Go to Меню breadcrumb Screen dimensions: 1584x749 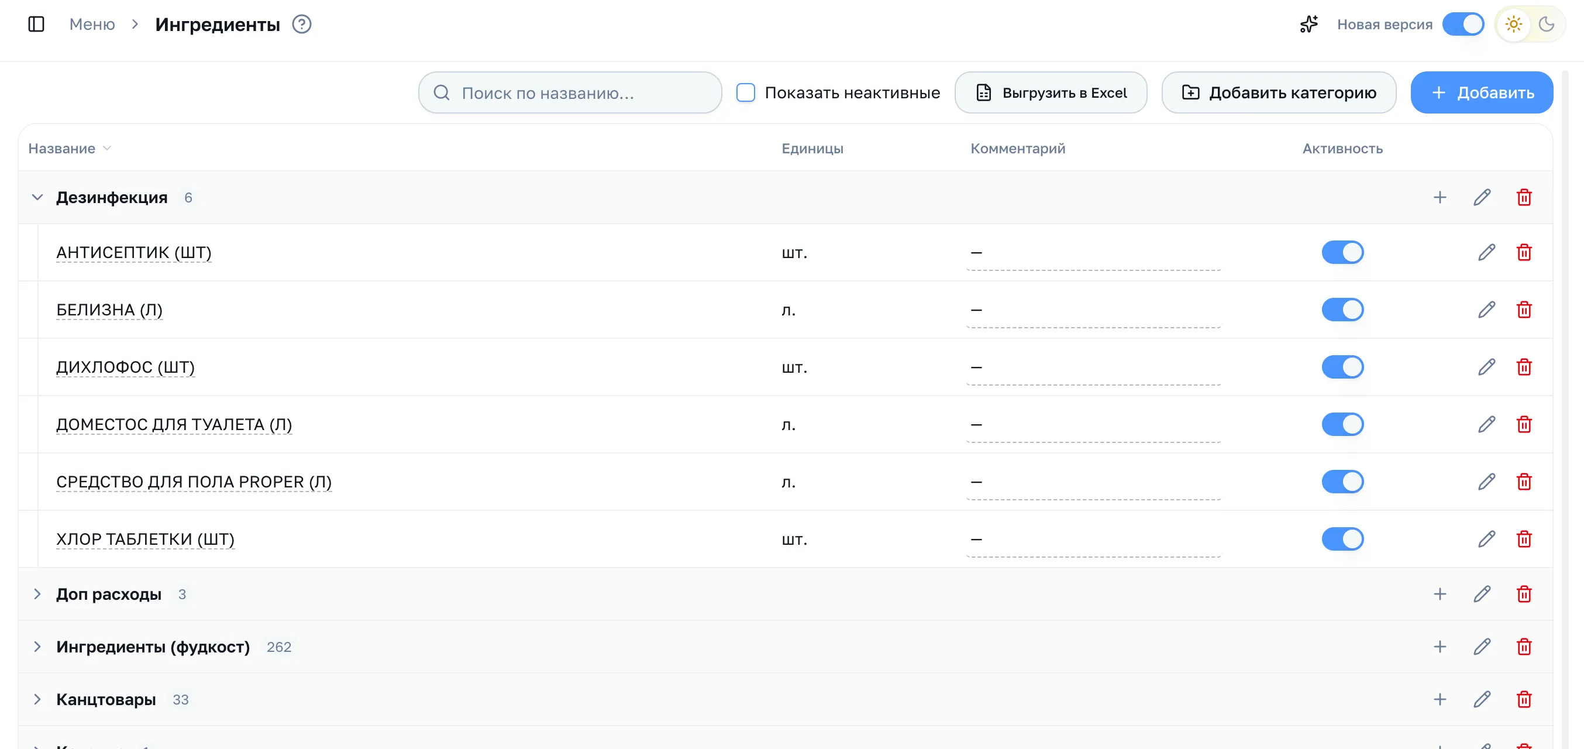tap(92, 24)
